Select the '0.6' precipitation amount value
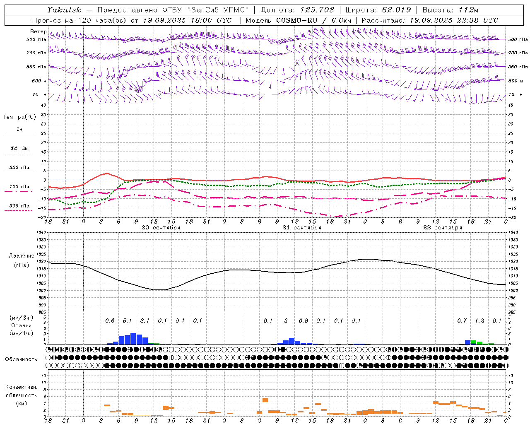Viewport: 530px width, 424px height. [x=110, y=320]
